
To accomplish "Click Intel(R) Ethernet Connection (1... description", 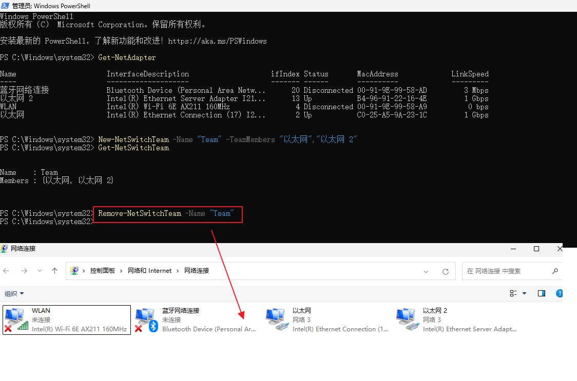I will (x=340, y=329).
